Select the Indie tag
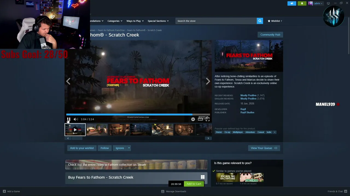Screen dimensions: 350x196 pos(269,132)
